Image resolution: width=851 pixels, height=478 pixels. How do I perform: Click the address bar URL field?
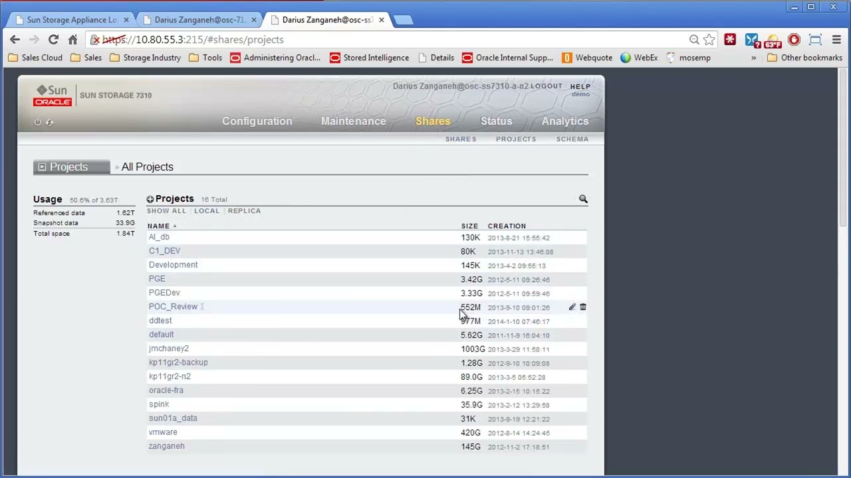coord(392,40)
